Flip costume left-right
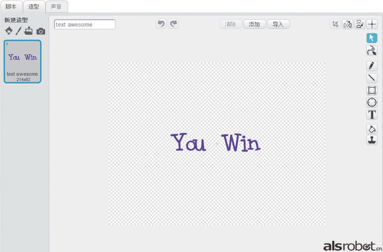The image size is (383, 252). click(347, 24)
